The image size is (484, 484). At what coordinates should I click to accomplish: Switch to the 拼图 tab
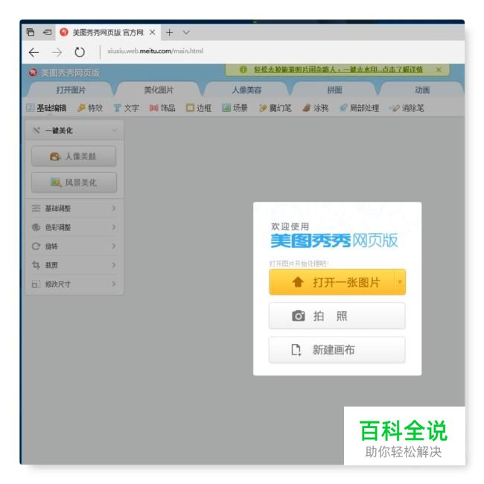[334, 90]
